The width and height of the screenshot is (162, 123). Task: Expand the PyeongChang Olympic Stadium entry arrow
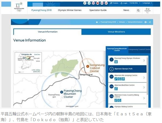coord(144,60)
